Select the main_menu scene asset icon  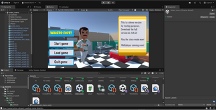(x=79, y=88)
